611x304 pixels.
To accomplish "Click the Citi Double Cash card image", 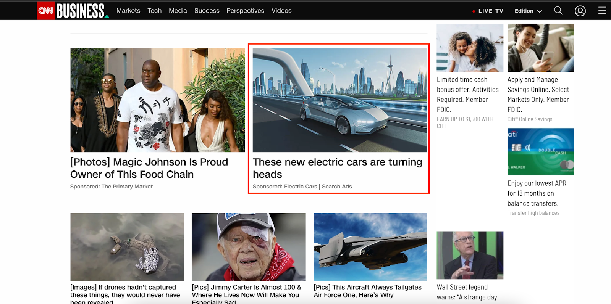I will (x=540, y=151).
